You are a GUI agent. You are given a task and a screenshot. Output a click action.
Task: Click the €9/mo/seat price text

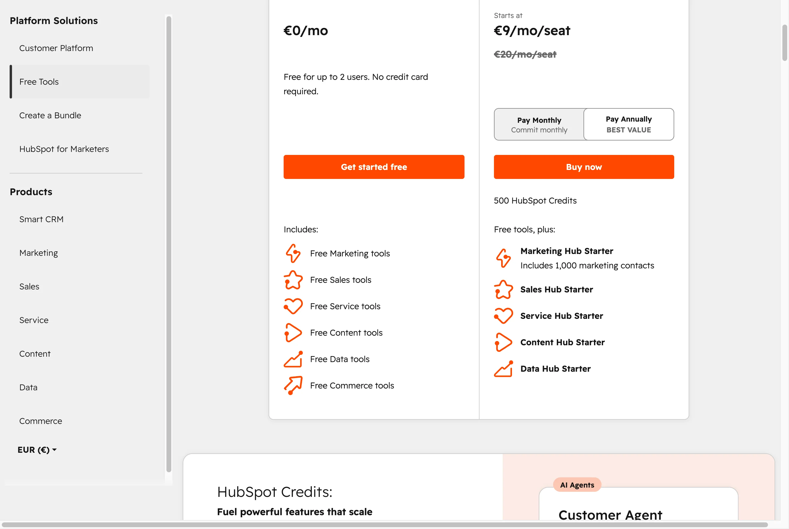[532, 31]
